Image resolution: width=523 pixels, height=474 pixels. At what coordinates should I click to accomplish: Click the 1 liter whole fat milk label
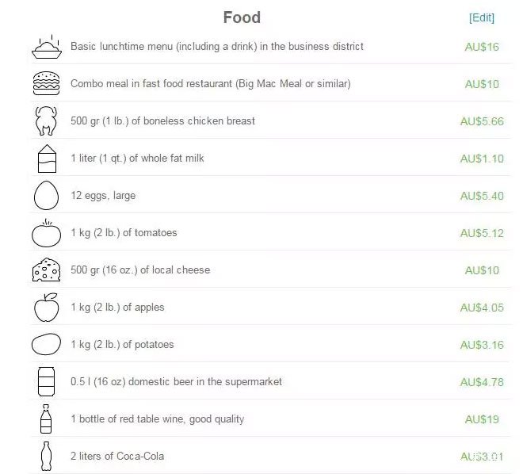137,158
